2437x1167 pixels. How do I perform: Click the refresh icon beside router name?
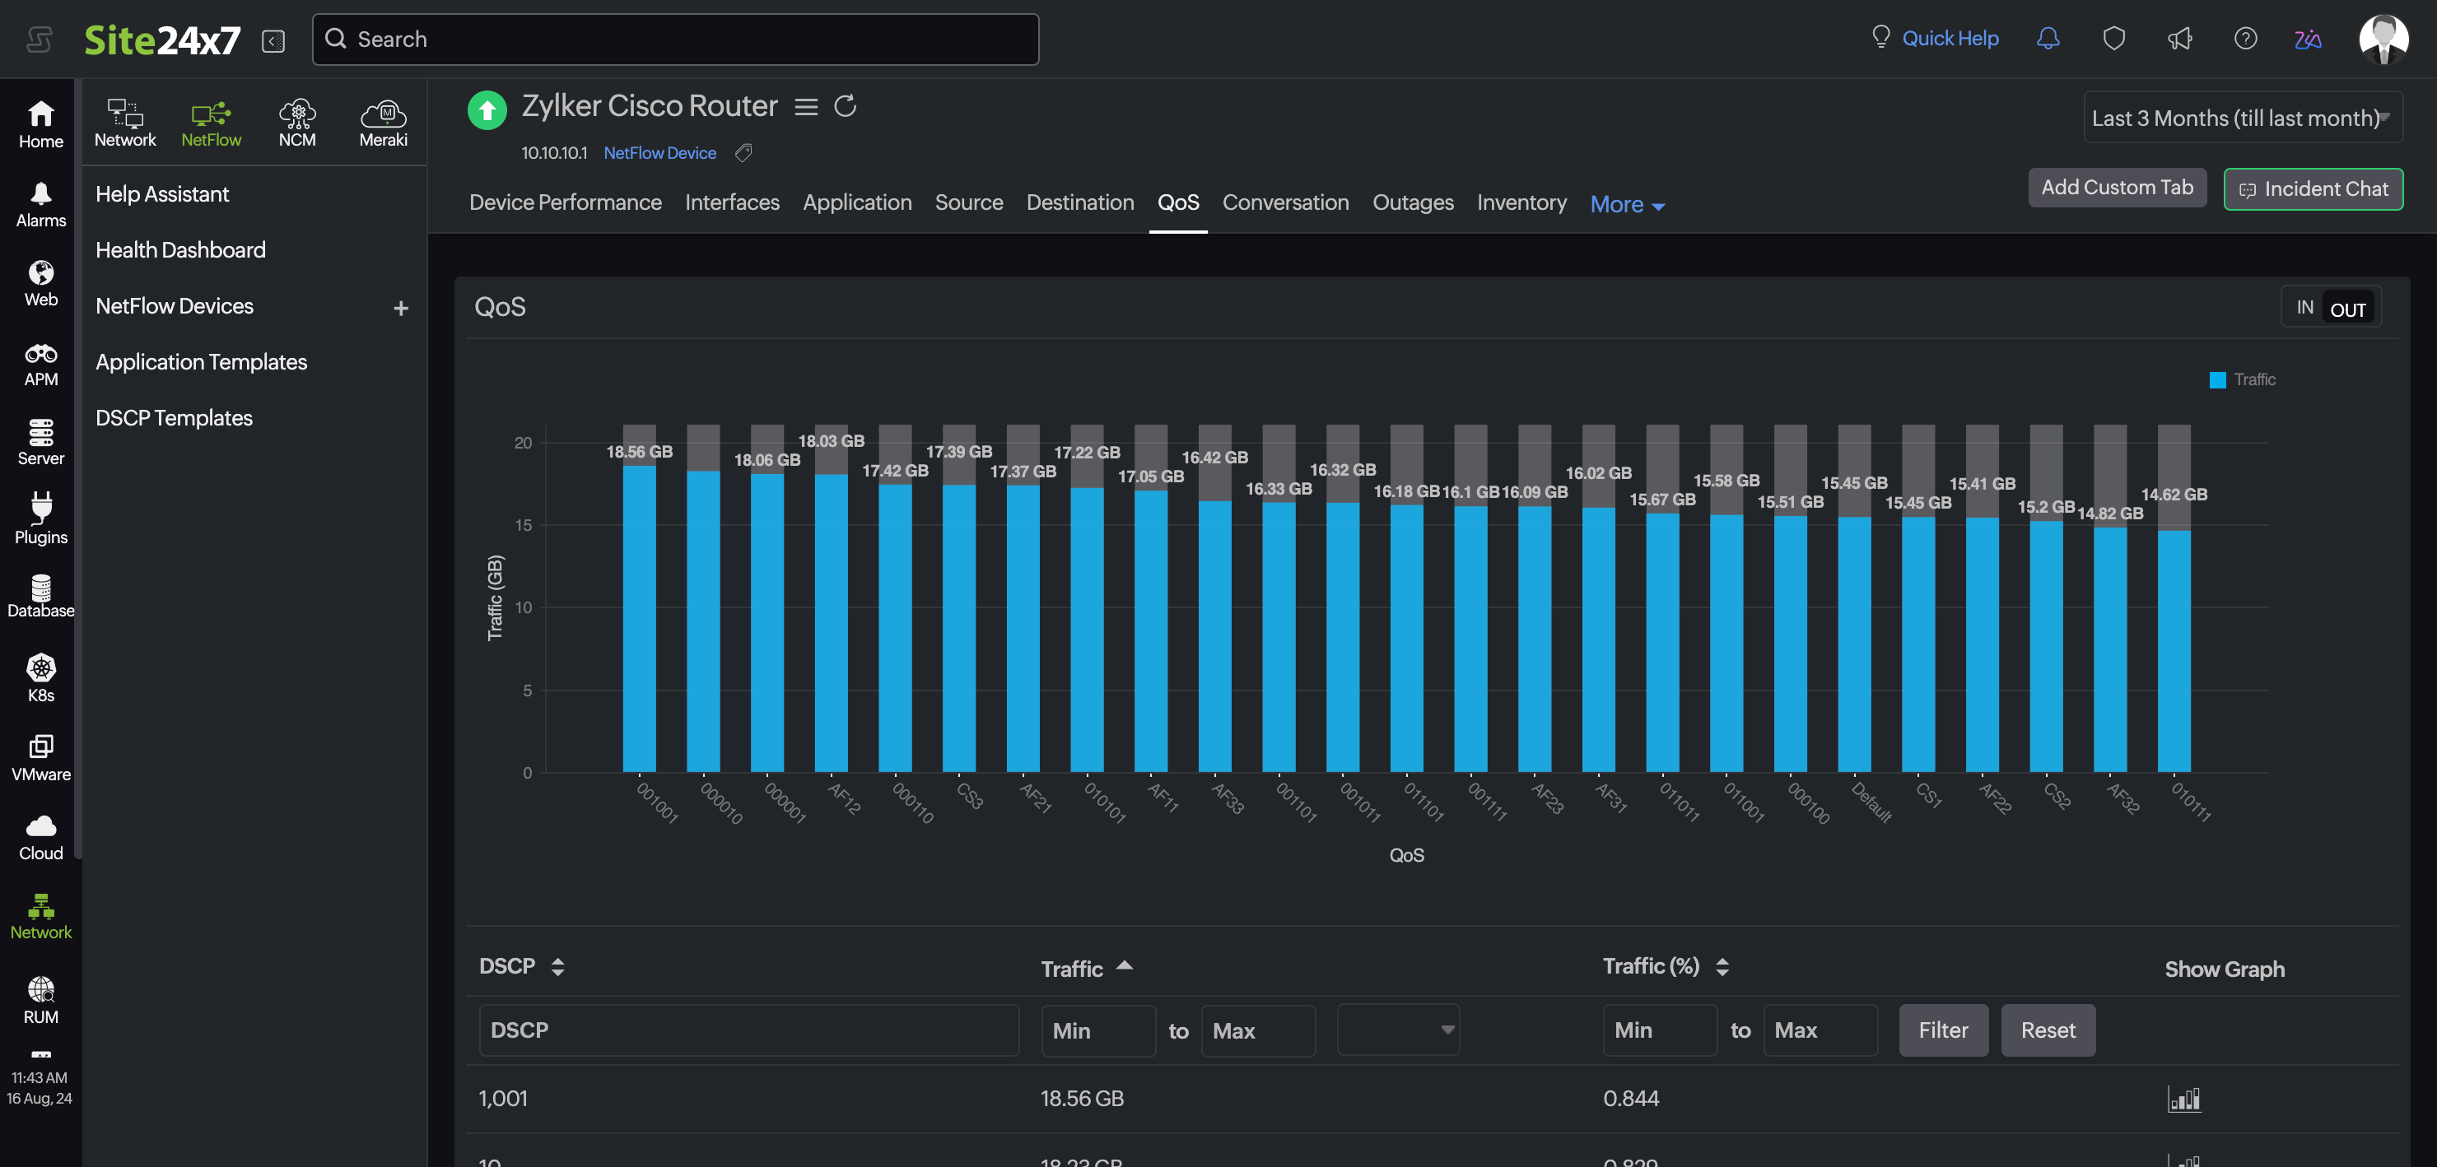point(845,106)
